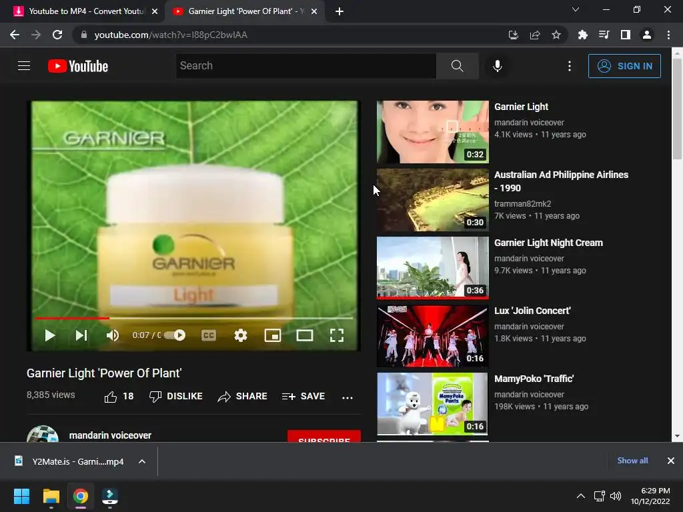
Task: Enable miniplayer mode
Action: (x=273, y=335)
